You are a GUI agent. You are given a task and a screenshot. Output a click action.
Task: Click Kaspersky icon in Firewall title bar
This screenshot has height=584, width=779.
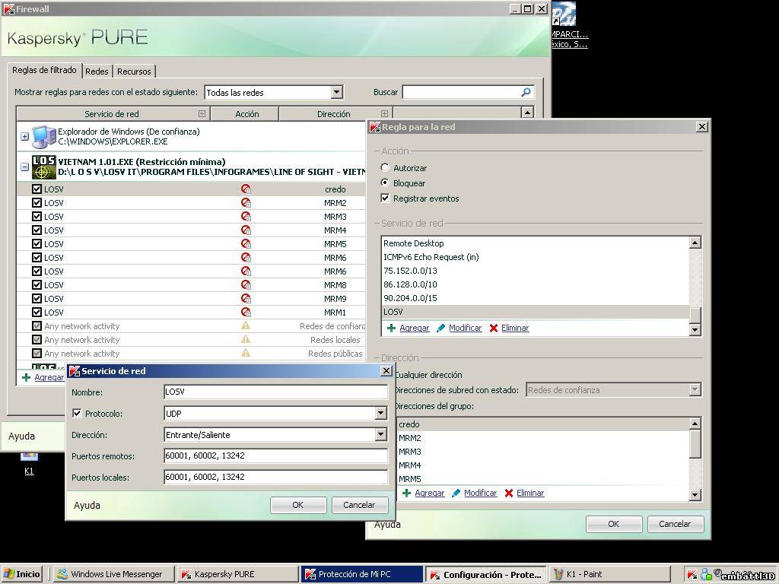pos(8,9)
